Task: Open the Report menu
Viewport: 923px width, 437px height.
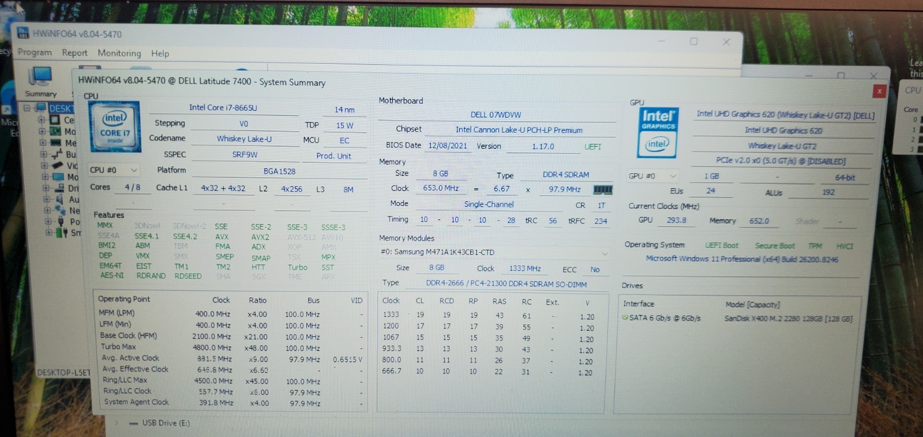Action: pos(74,53)
